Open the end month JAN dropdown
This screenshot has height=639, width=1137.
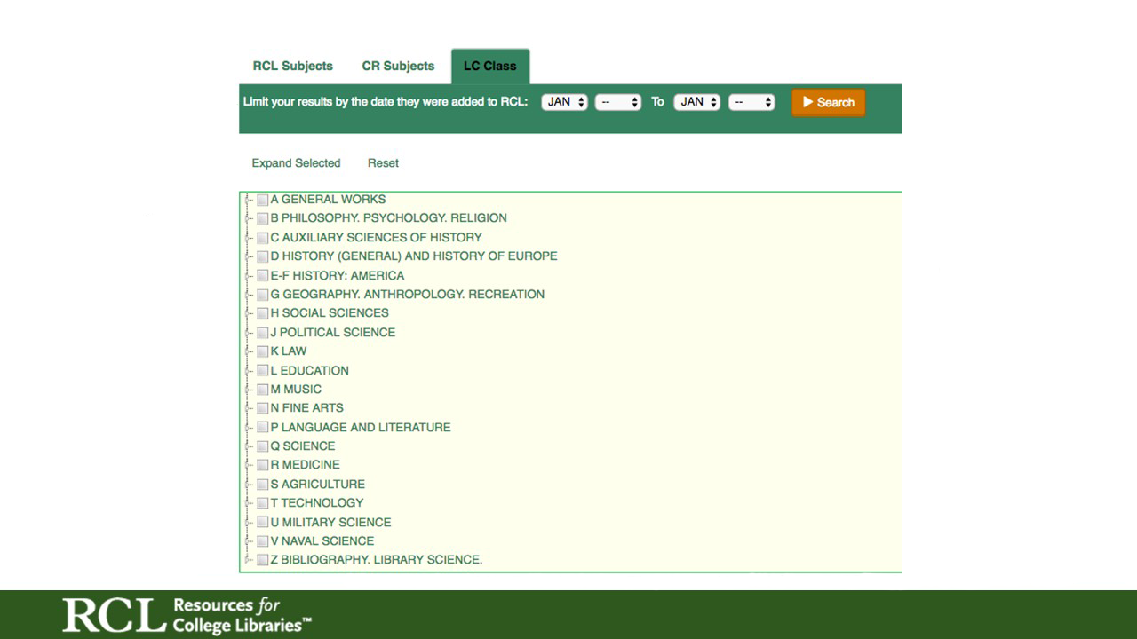(696, 102)
